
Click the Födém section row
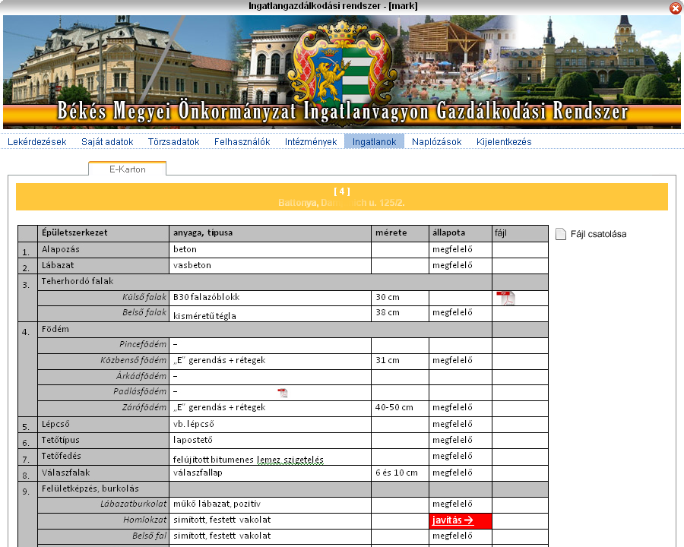pos(264,330)
